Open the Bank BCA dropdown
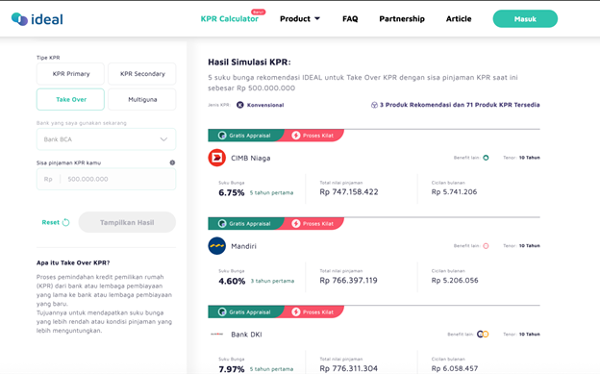 [x=106, y=139]
